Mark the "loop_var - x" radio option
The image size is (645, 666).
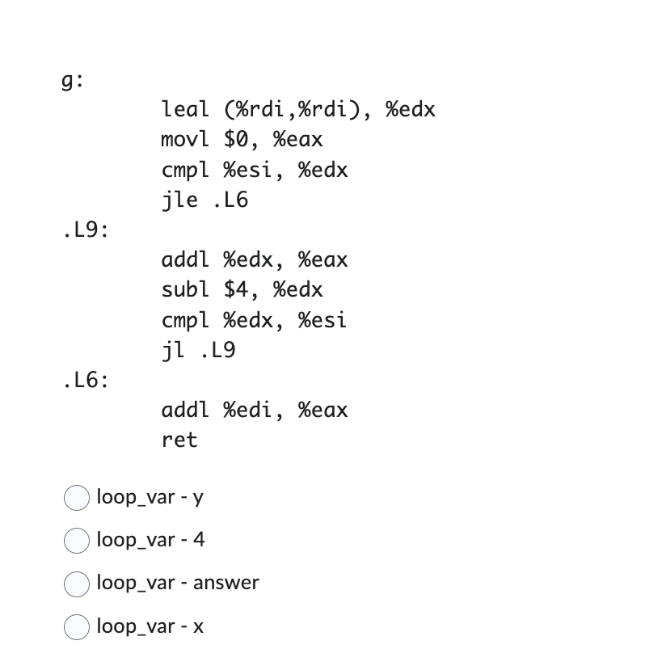click(77, 626)
